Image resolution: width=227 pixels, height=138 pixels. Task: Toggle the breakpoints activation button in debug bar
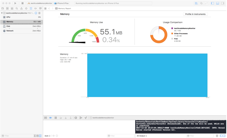tap(51, 118)
